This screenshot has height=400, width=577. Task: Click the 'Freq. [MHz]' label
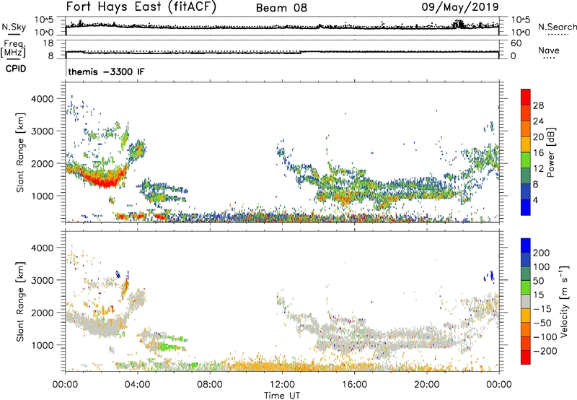click(13, 49)
